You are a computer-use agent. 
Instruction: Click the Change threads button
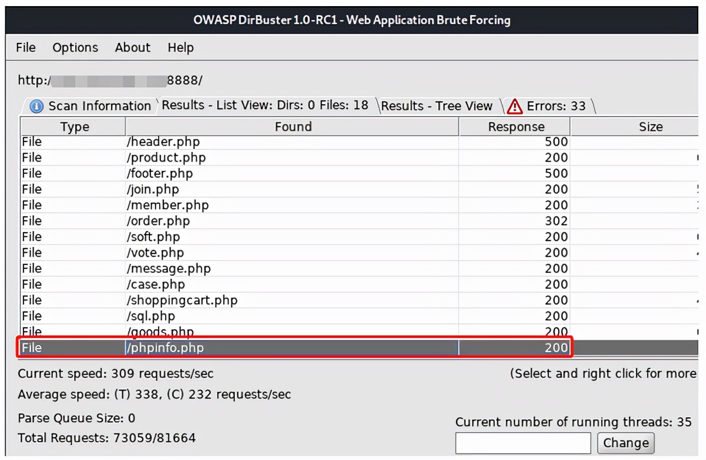coord(626,443)
